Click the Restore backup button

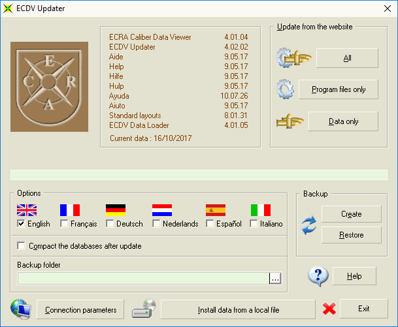[x=352, y=235]
